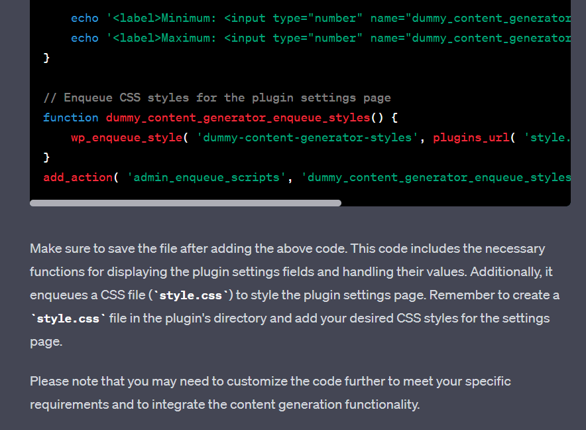
Task: Click the add_action statement
Action: (78, 177)
